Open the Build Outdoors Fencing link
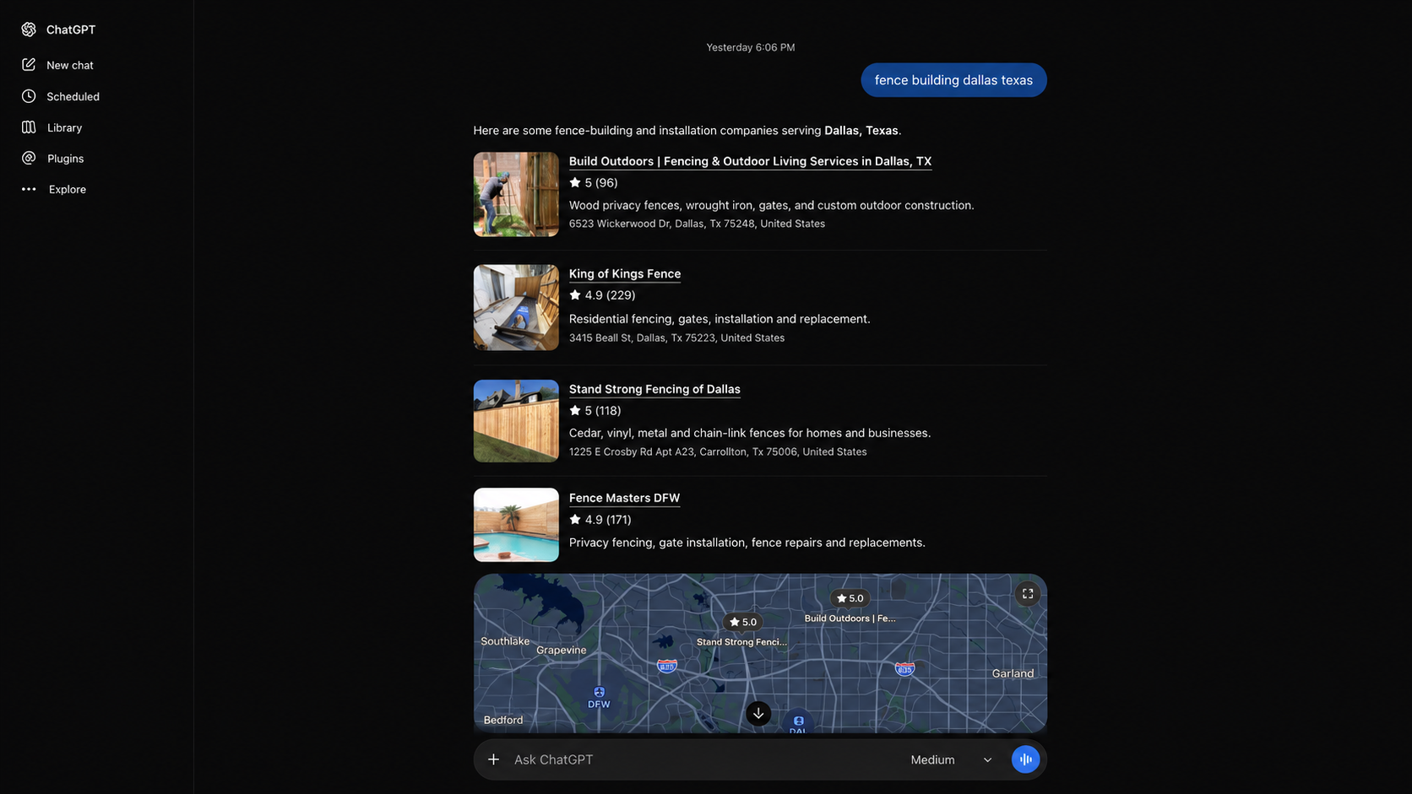The height and width of the screenshot is (794, 1412). 750,161
